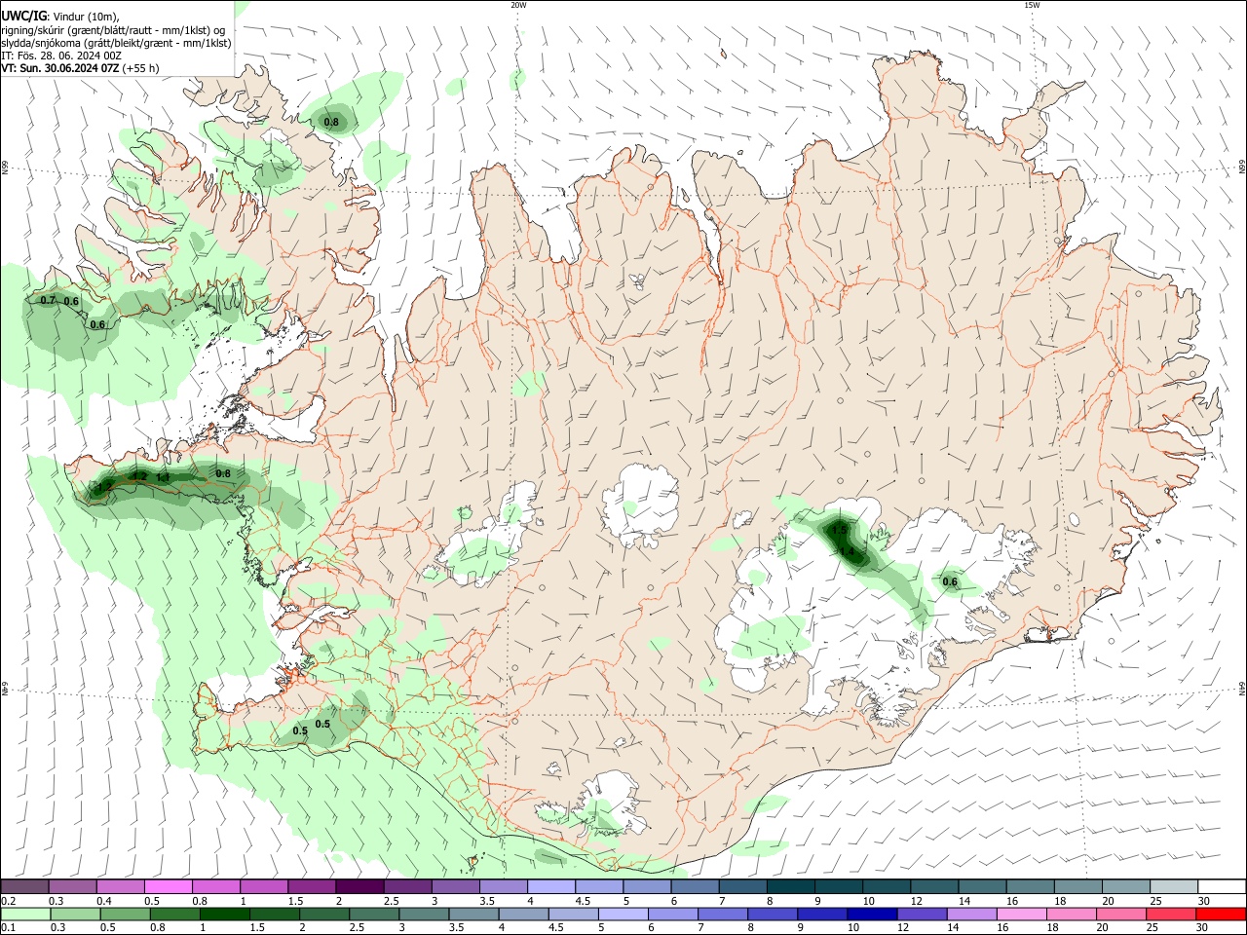The width and height of the screenshot is (1247, 935).
Task: Click the white 30 swatch in upper legend
Action: click(x=1223, y=886)
